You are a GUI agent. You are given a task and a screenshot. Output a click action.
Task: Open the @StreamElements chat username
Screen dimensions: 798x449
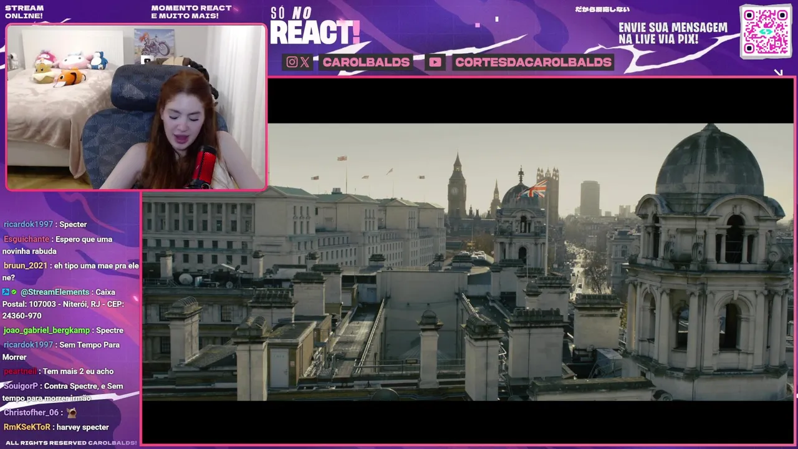pos(55,292)
